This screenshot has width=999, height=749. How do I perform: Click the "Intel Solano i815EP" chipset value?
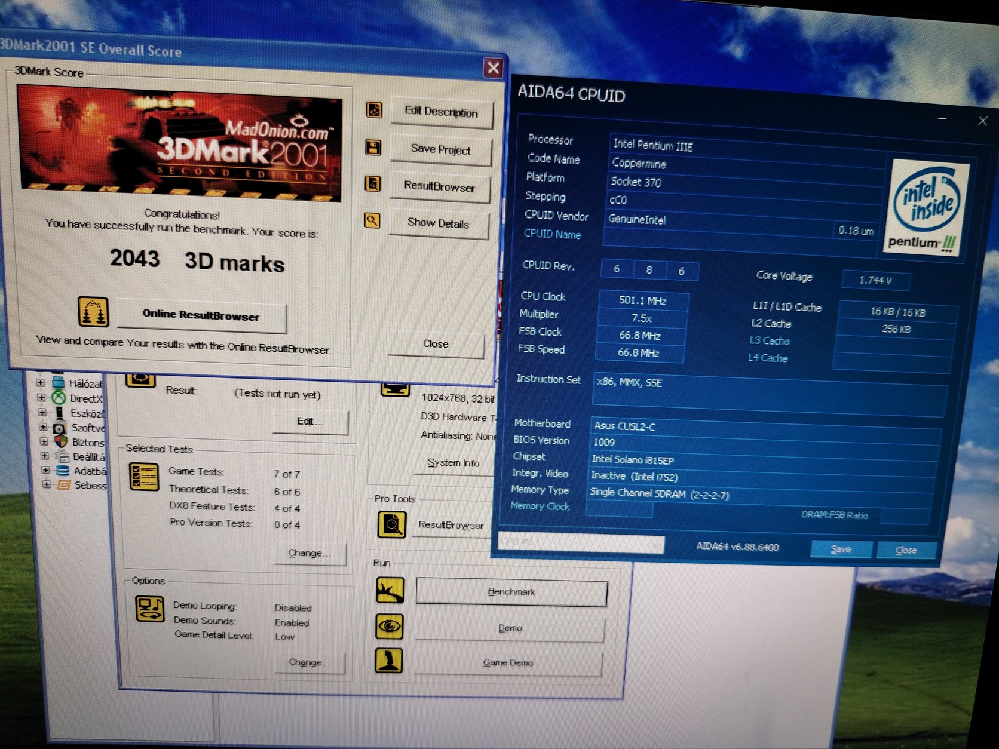click(x=633, y=460)
